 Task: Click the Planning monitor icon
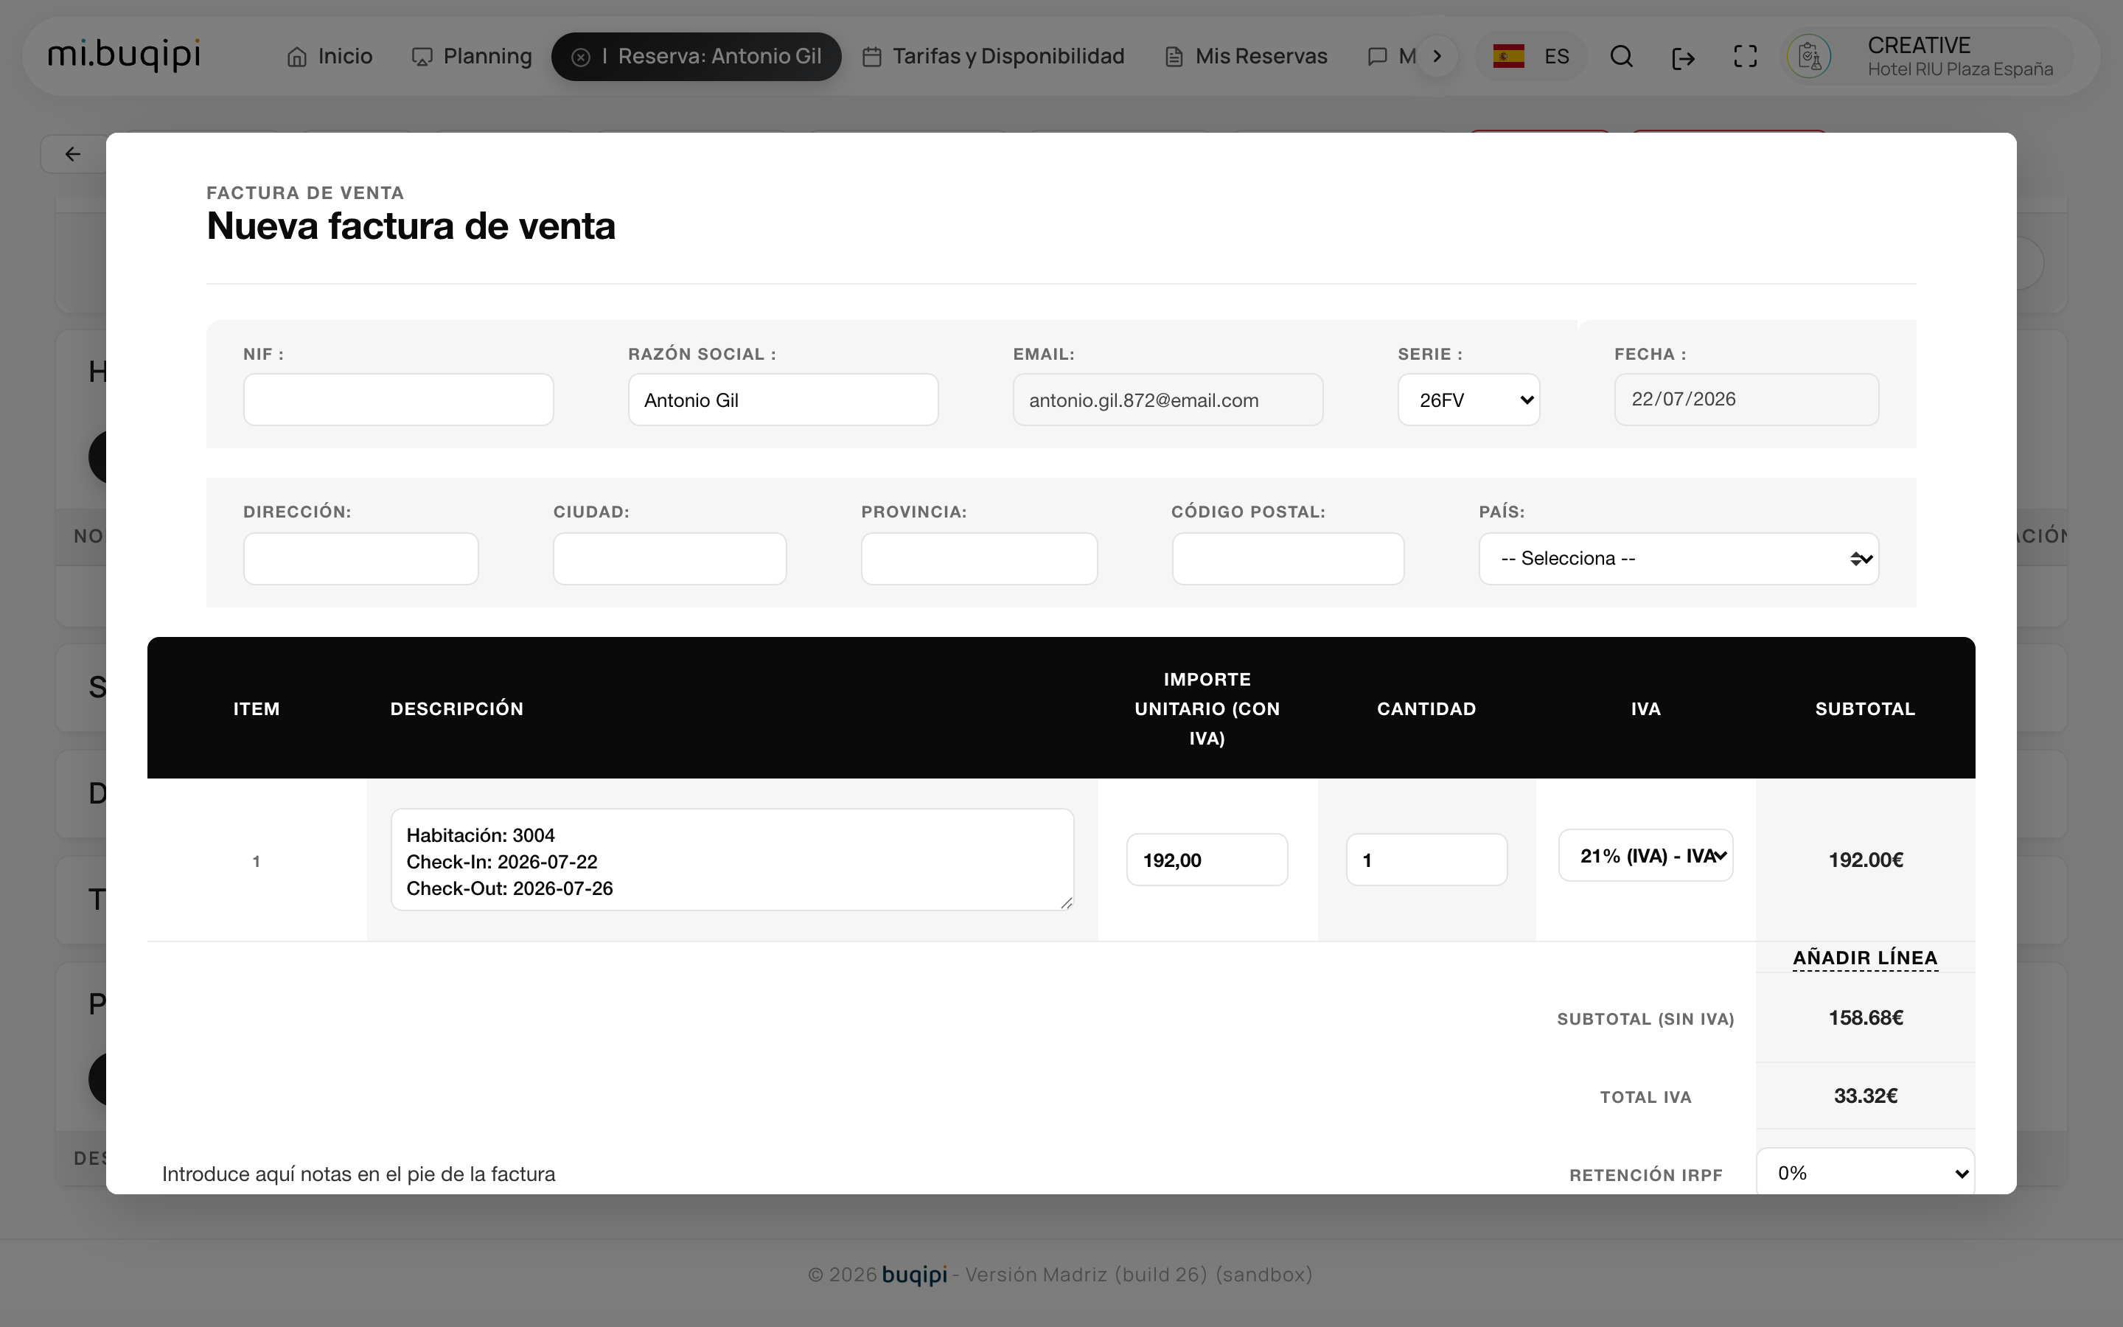[422, 57]
